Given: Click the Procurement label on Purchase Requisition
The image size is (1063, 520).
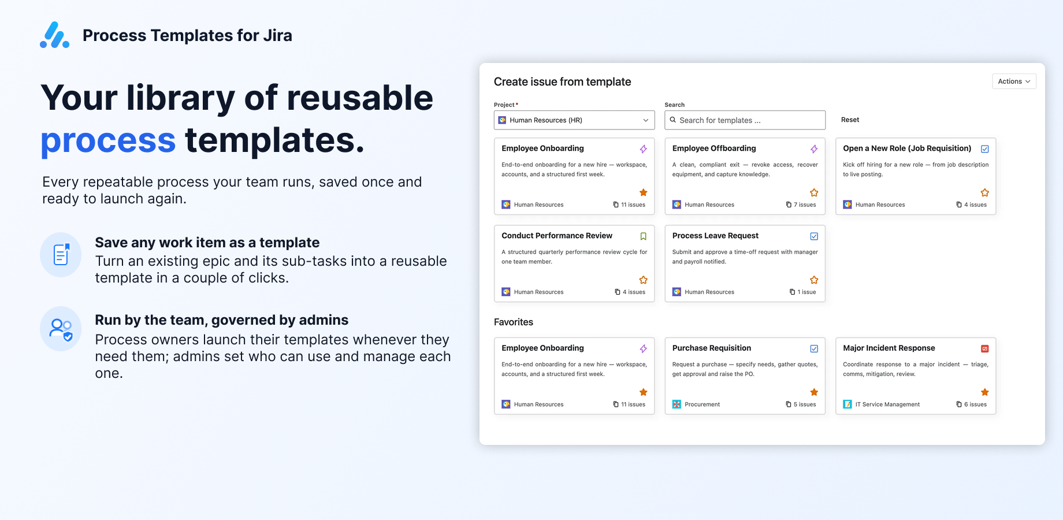Looking at the screenshot, I should [703, 404].
